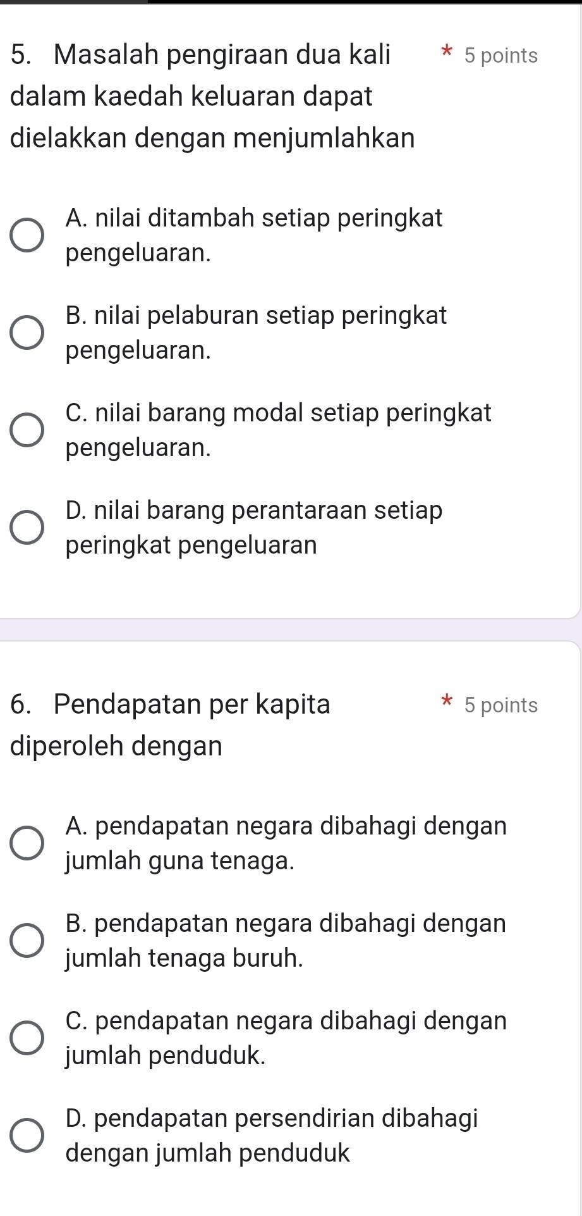Click the question 6 Pendapatan per kapita title
The width and height of the screenshot is (582, 1216).
(x=171, y=704)
